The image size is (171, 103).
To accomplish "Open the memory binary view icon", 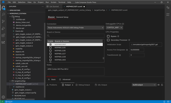I will click(x=168, y=14).
